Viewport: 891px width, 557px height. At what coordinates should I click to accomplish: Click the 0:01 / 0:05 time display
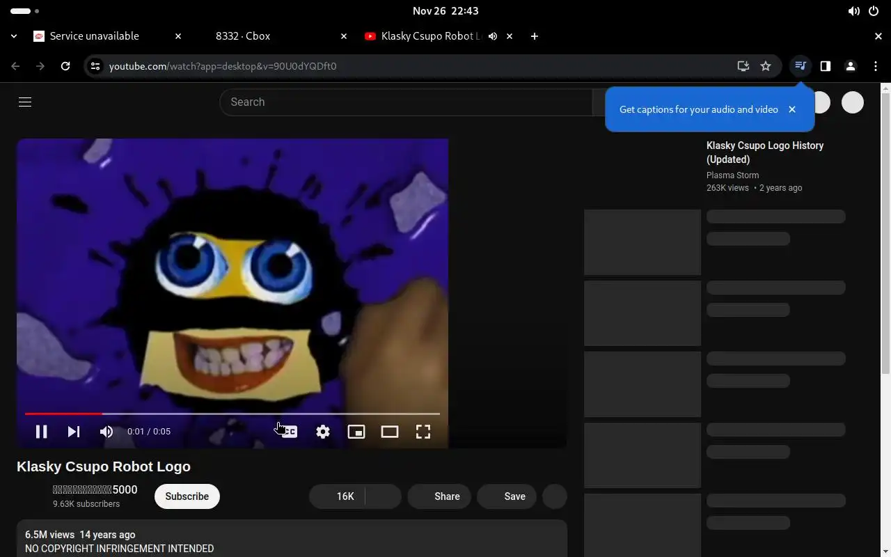(x=149, y=432)
